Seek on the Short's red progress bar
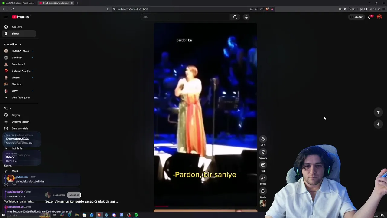The width and height of the screenshot is (387, 218). (205, 206)
